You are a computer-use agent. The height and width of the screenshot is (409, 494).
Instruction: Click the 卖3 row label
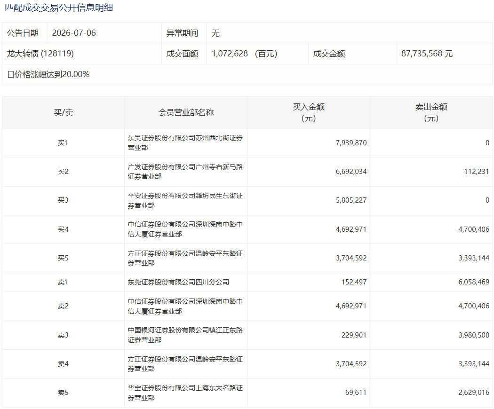click(x=63, y=335)
